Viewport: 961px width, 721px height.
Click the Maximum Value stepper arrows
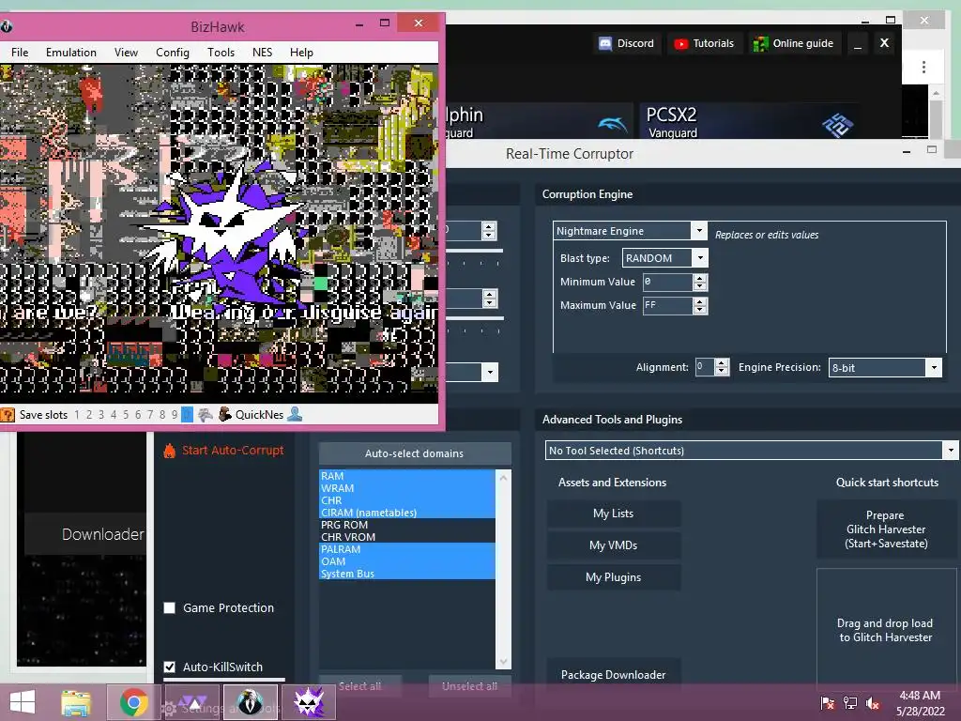(x=700, y=305)
